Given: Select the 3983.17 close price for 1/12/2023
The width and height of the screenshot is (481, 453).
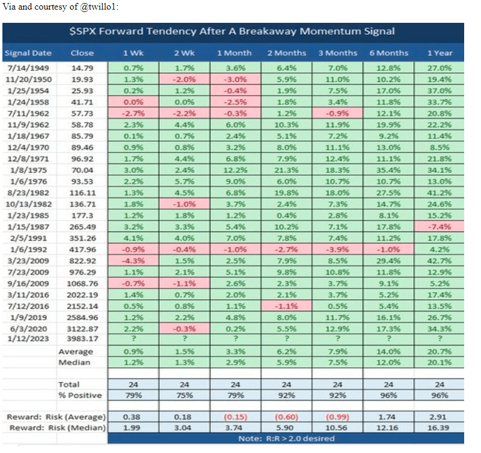Looking at the screenshot, I should tap(82, 338).
